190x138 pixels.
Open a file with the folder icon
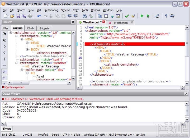pyautogui.click(x=12, y=16)
